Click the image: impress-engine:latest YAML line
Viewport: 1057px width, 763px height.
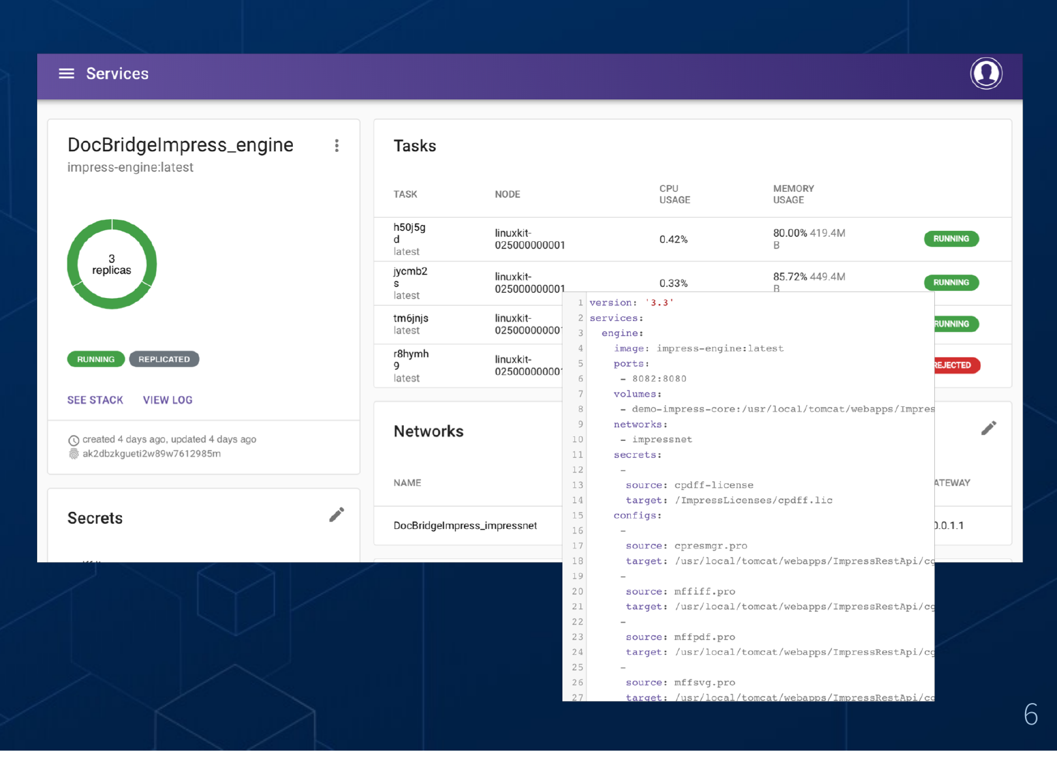click(x=699, y=348)
